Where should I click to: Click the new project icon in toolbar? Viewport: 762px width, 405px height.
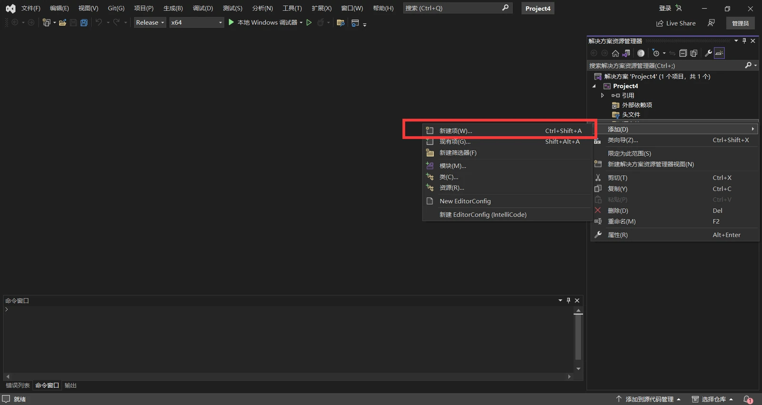(x=46, y=22)
